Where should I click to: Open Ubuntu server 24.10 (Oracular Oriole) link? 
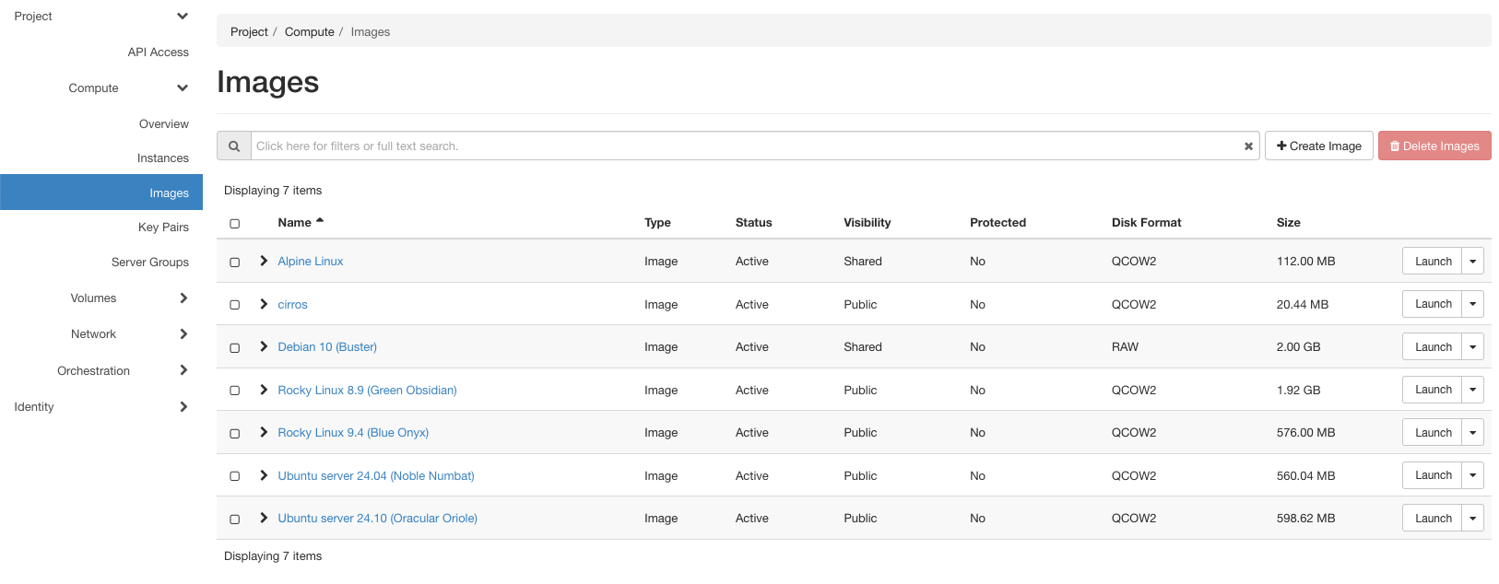click(x=378, y=519)
